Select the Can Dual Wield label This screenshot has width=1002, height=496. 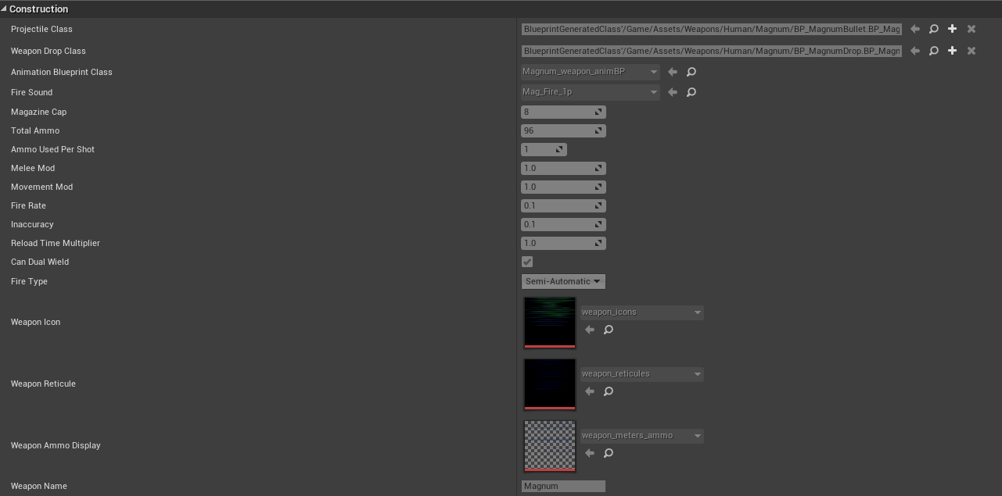click(40, 262)
